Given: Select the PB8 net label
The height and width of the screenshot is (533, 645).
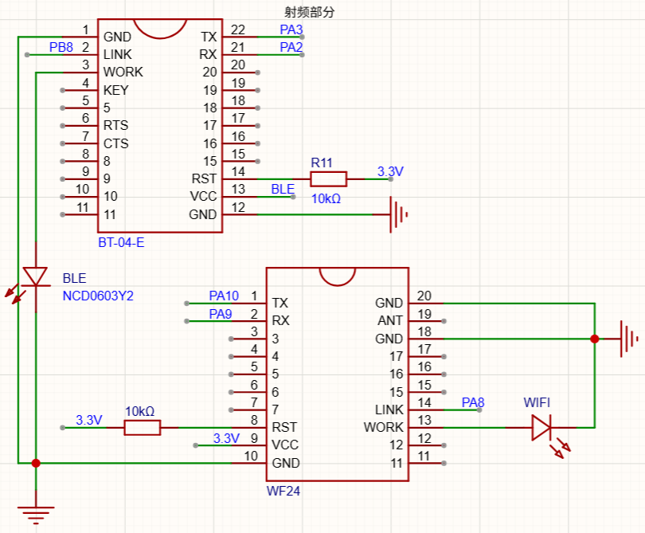Looking at the screenshot, I should tap(61, 47).
